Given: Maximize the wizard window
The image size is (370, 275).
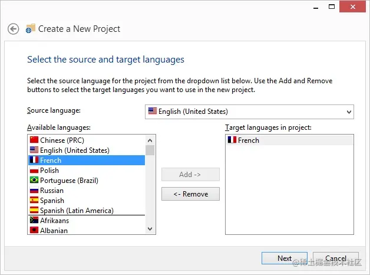Looking at the screenshot, I should [332, 6].
